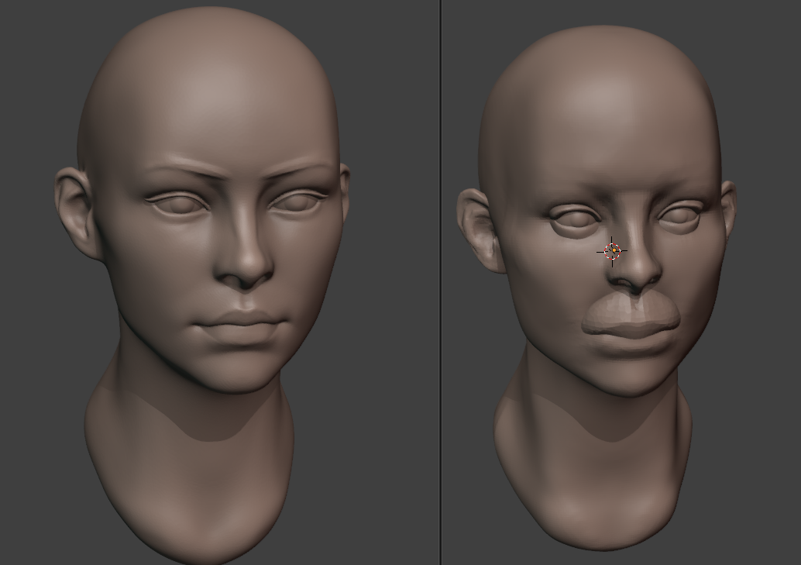
Task: Click the nose tip of the left head
Action: tap(245, 273)
